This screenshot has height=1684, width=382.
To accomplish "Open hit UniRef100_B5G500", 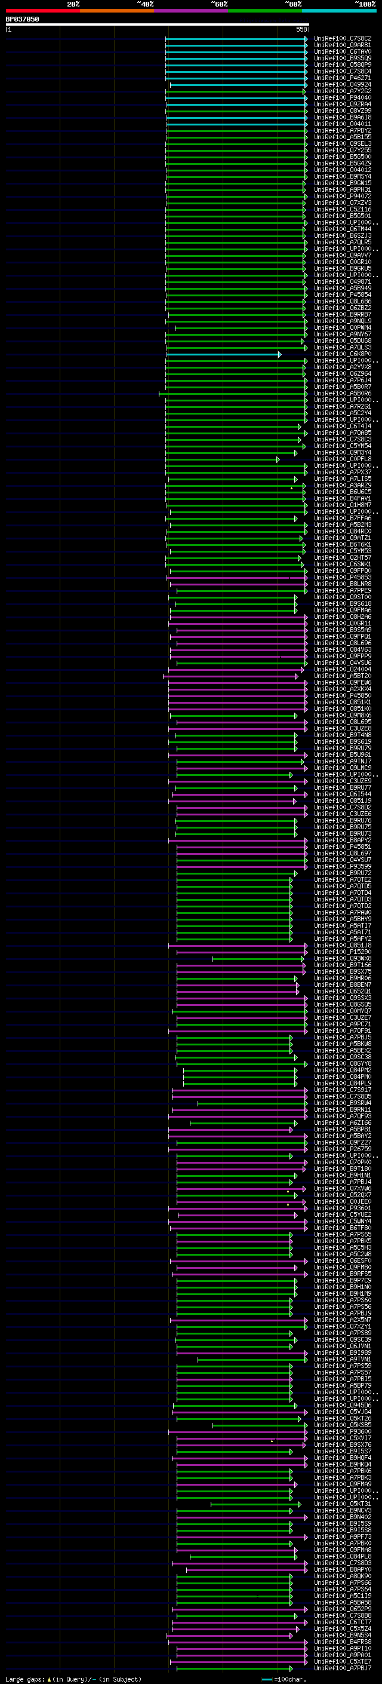I will click(x=343, y=157).
